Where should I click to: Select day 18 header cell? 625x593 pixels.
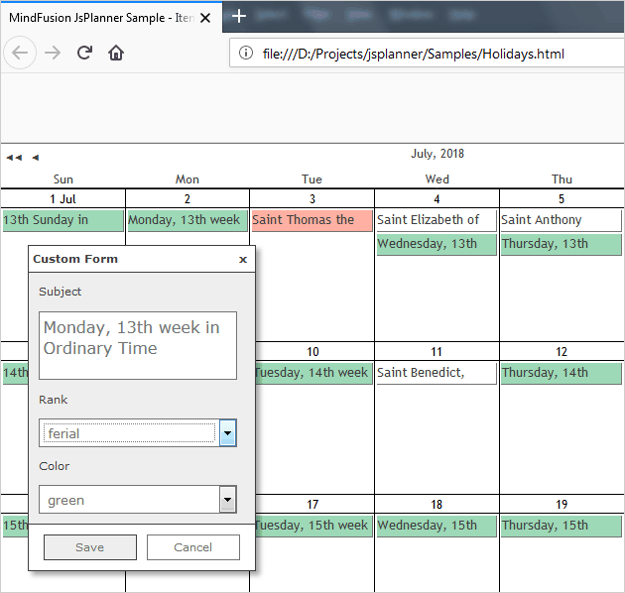[x=437, y=504]
